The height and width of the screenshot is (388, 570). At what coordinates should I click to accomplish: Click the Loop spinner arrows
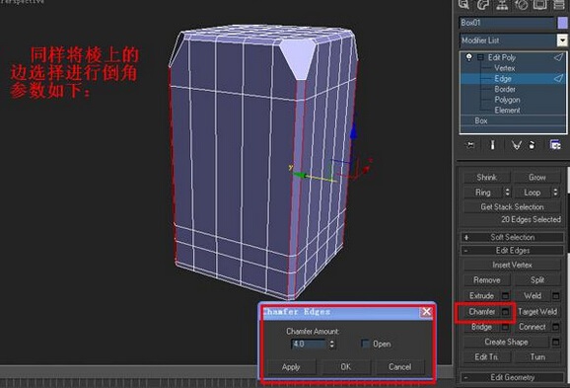point(555,192)
